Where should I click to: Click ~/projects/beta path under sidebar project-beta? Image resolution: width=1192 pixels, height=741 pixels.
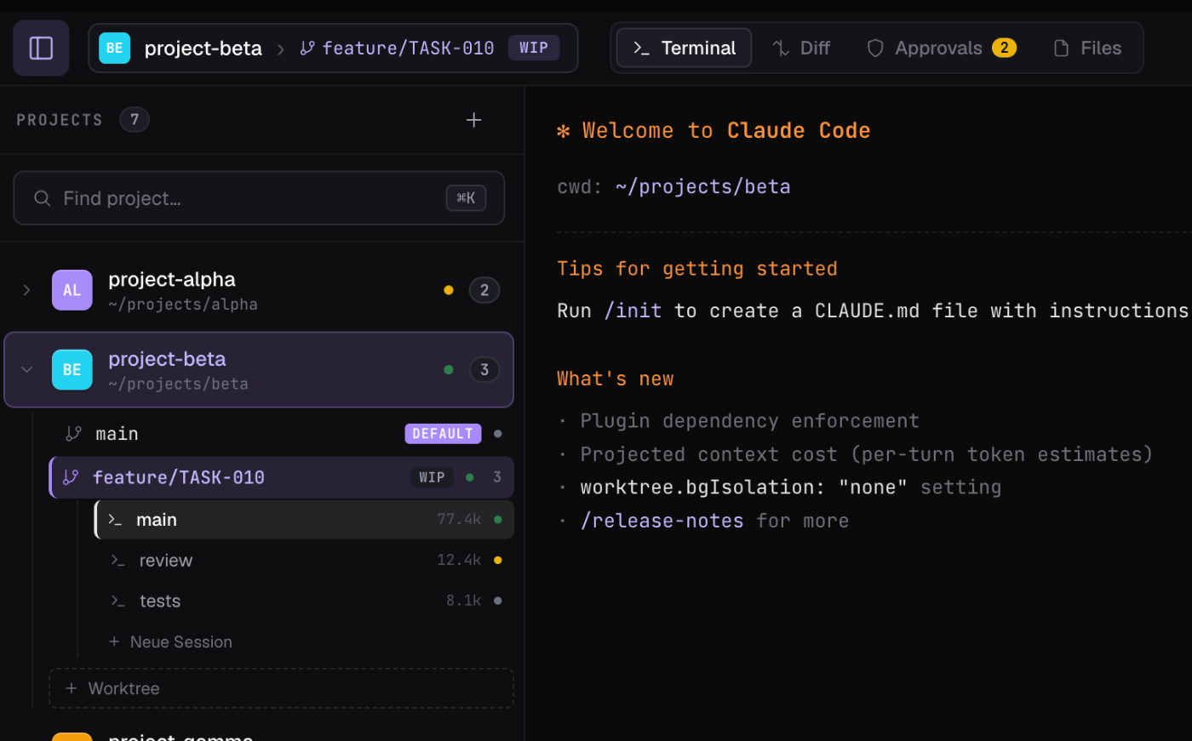click(179, 384)
